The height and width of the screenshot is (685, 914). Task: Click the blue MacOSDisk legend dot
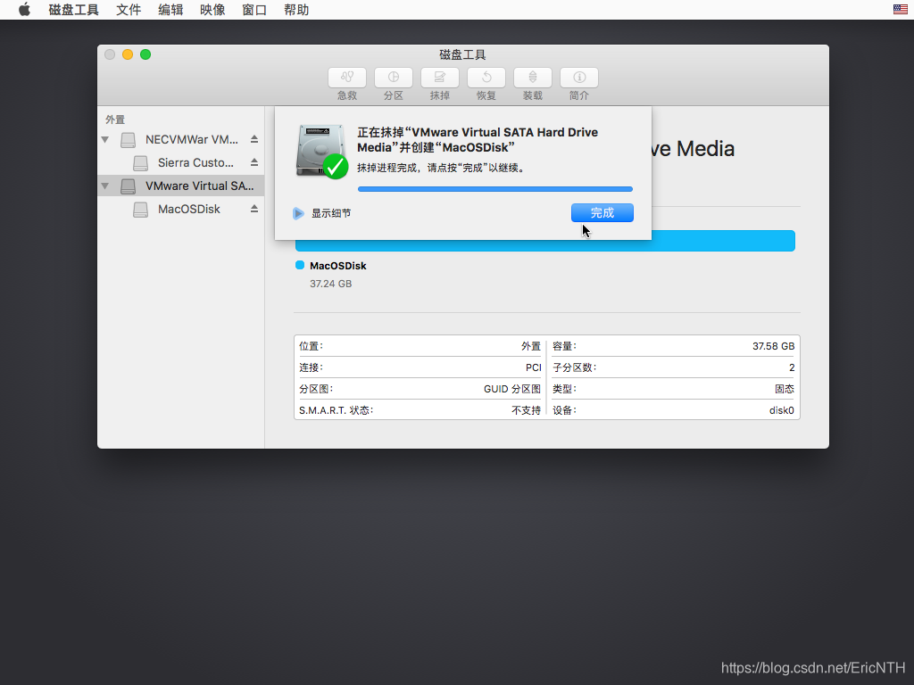pyautogui.click(x=300, y=265)
